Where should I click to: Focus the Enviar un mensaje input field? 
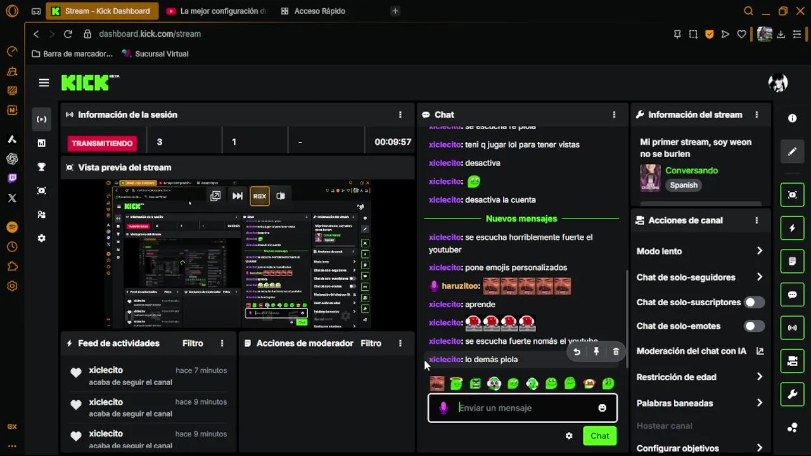click(x=523, y=408)
